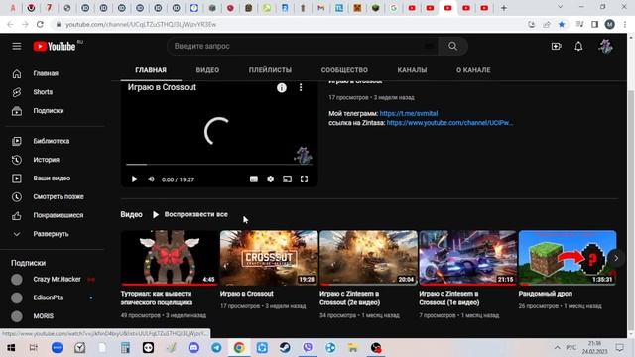
Task: Open the t.me telegram link
Action: (x=409, y=114)
